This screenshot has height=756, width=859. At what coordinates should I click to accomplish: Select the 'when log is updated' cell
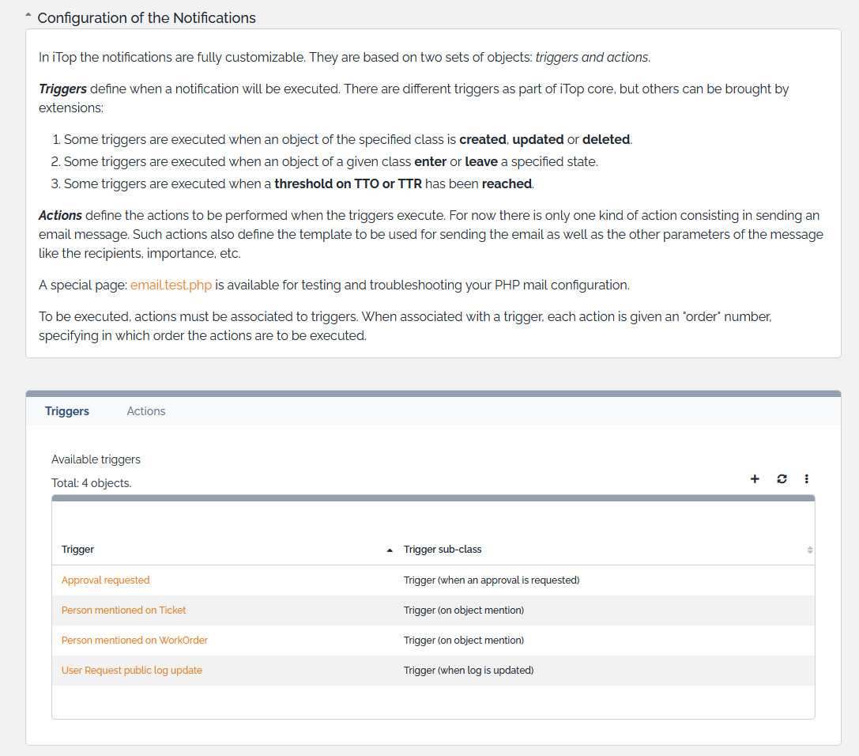tap(469, 671)
